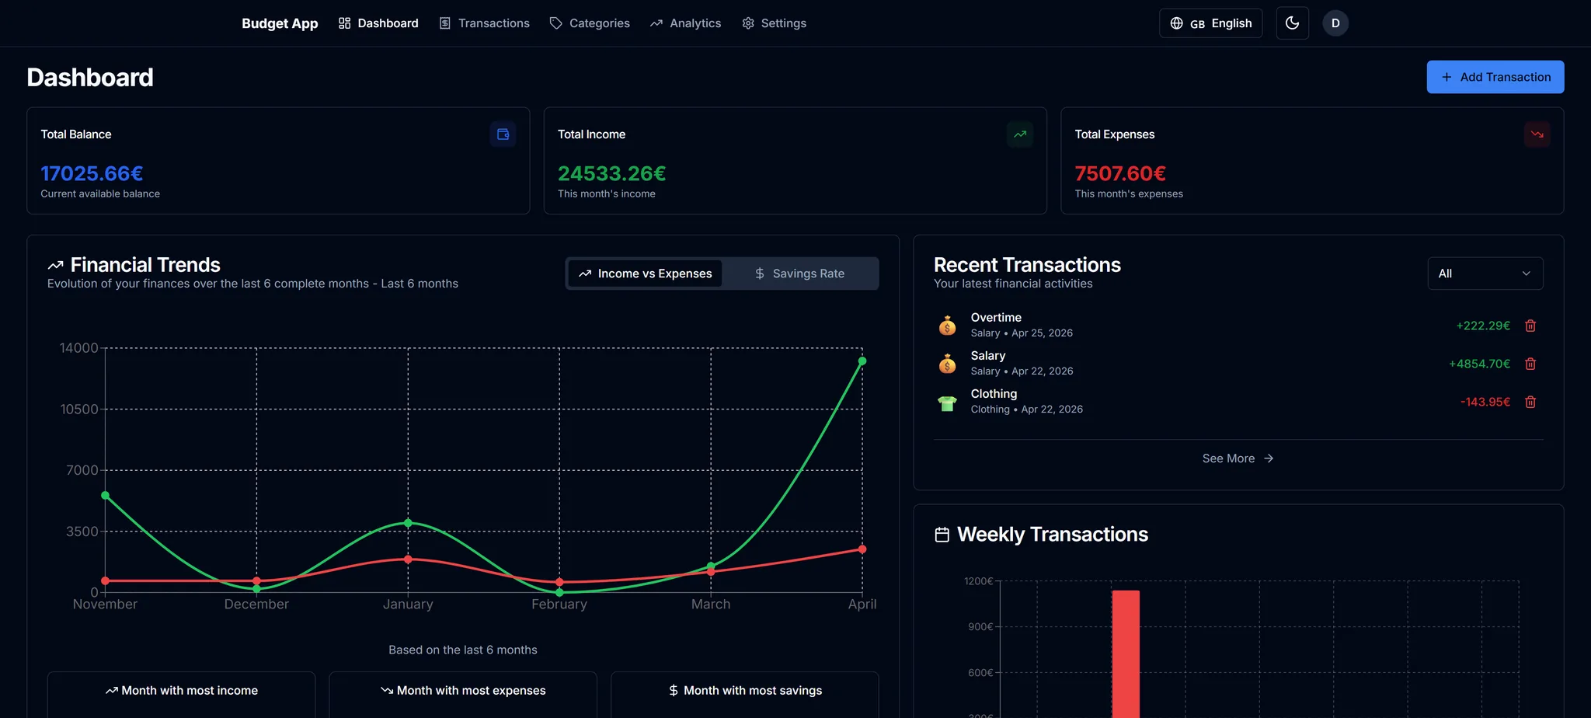
Task: Click the trending-down icon in Total Expenses card
Action: [1537, 134]
